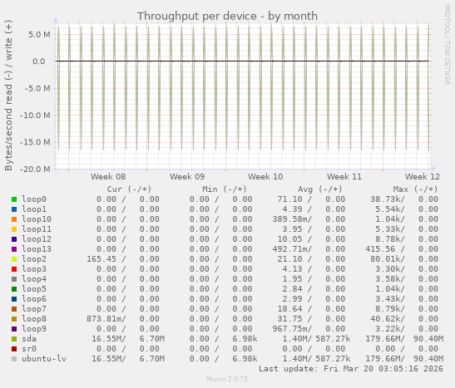Select the ubuntu-lv device label

pyautogui.click(x=44, y=359)
